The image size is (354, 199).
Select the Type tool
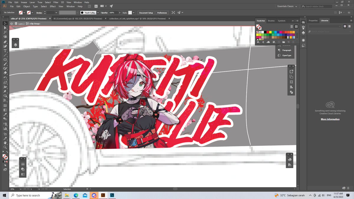tap(5, 51)
